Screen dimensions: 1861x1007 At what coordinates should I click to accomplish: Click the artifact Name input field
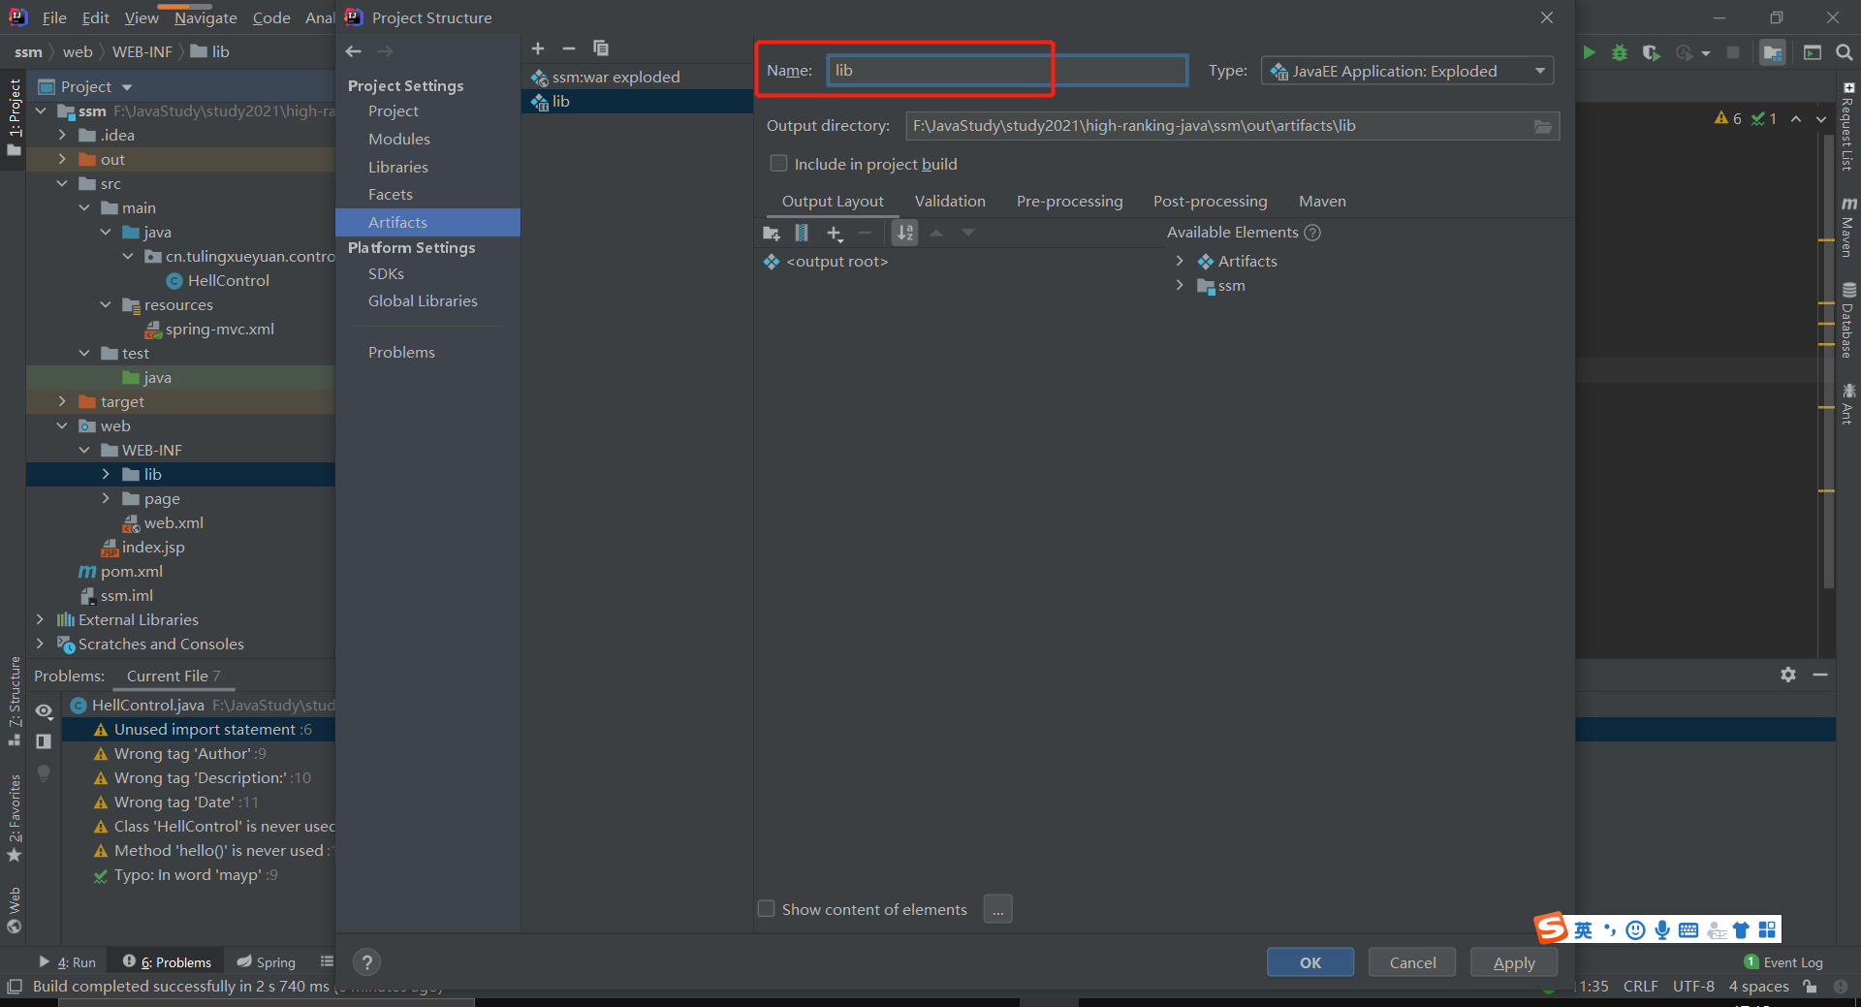pos(1005,69)
